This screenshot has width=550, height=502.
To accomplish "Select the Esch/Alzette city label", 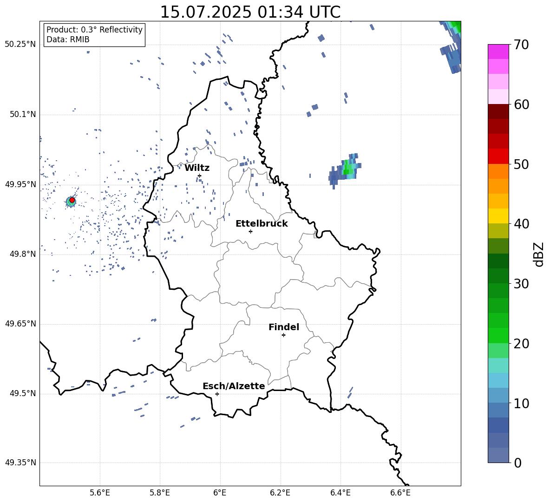I will point(234,386).
